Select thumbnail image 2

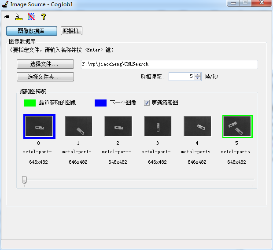point(118,126)
